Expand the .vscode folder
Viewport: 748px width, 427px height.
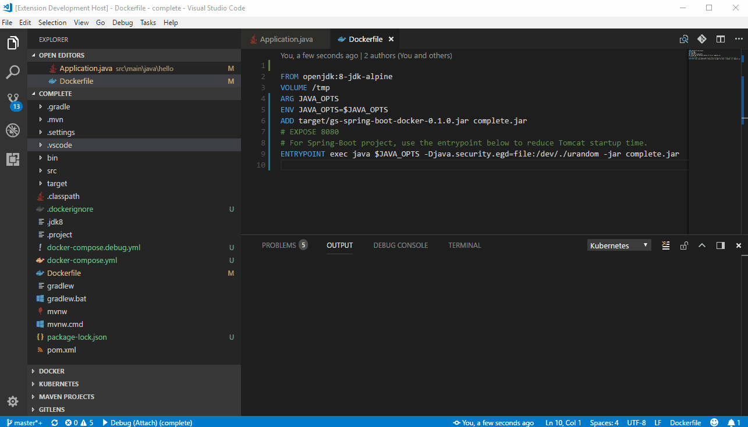(x=134, y=145)
